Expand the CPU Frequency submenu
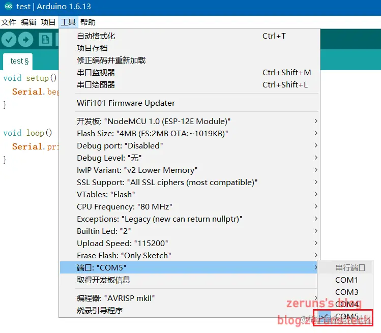The image size is (381, 333). [189, 207]
